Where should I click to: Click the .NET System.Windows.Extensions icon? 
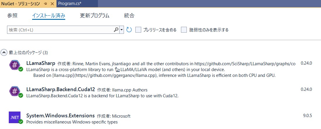pyautogui.click(x=15, y=117)
